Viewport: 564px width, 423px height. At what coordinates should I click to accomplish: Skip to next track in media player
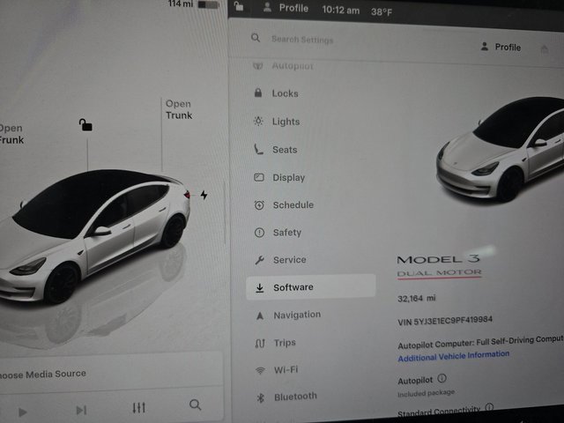point(81,410)
